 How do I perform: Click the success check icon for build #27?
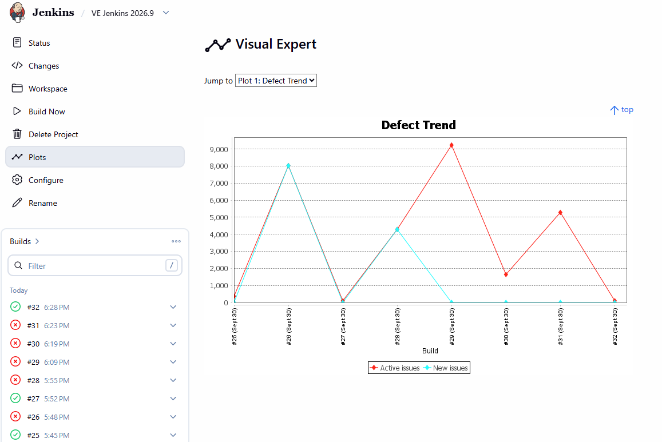[15, 398]
